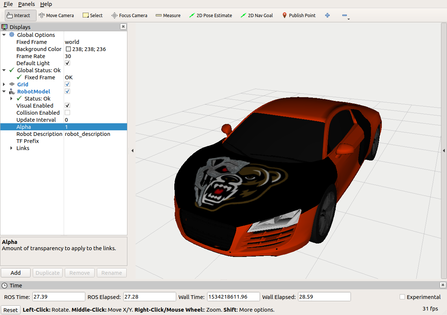Collapse the Global Options tree node
447x315 pixels.
[x=4, y=35]
